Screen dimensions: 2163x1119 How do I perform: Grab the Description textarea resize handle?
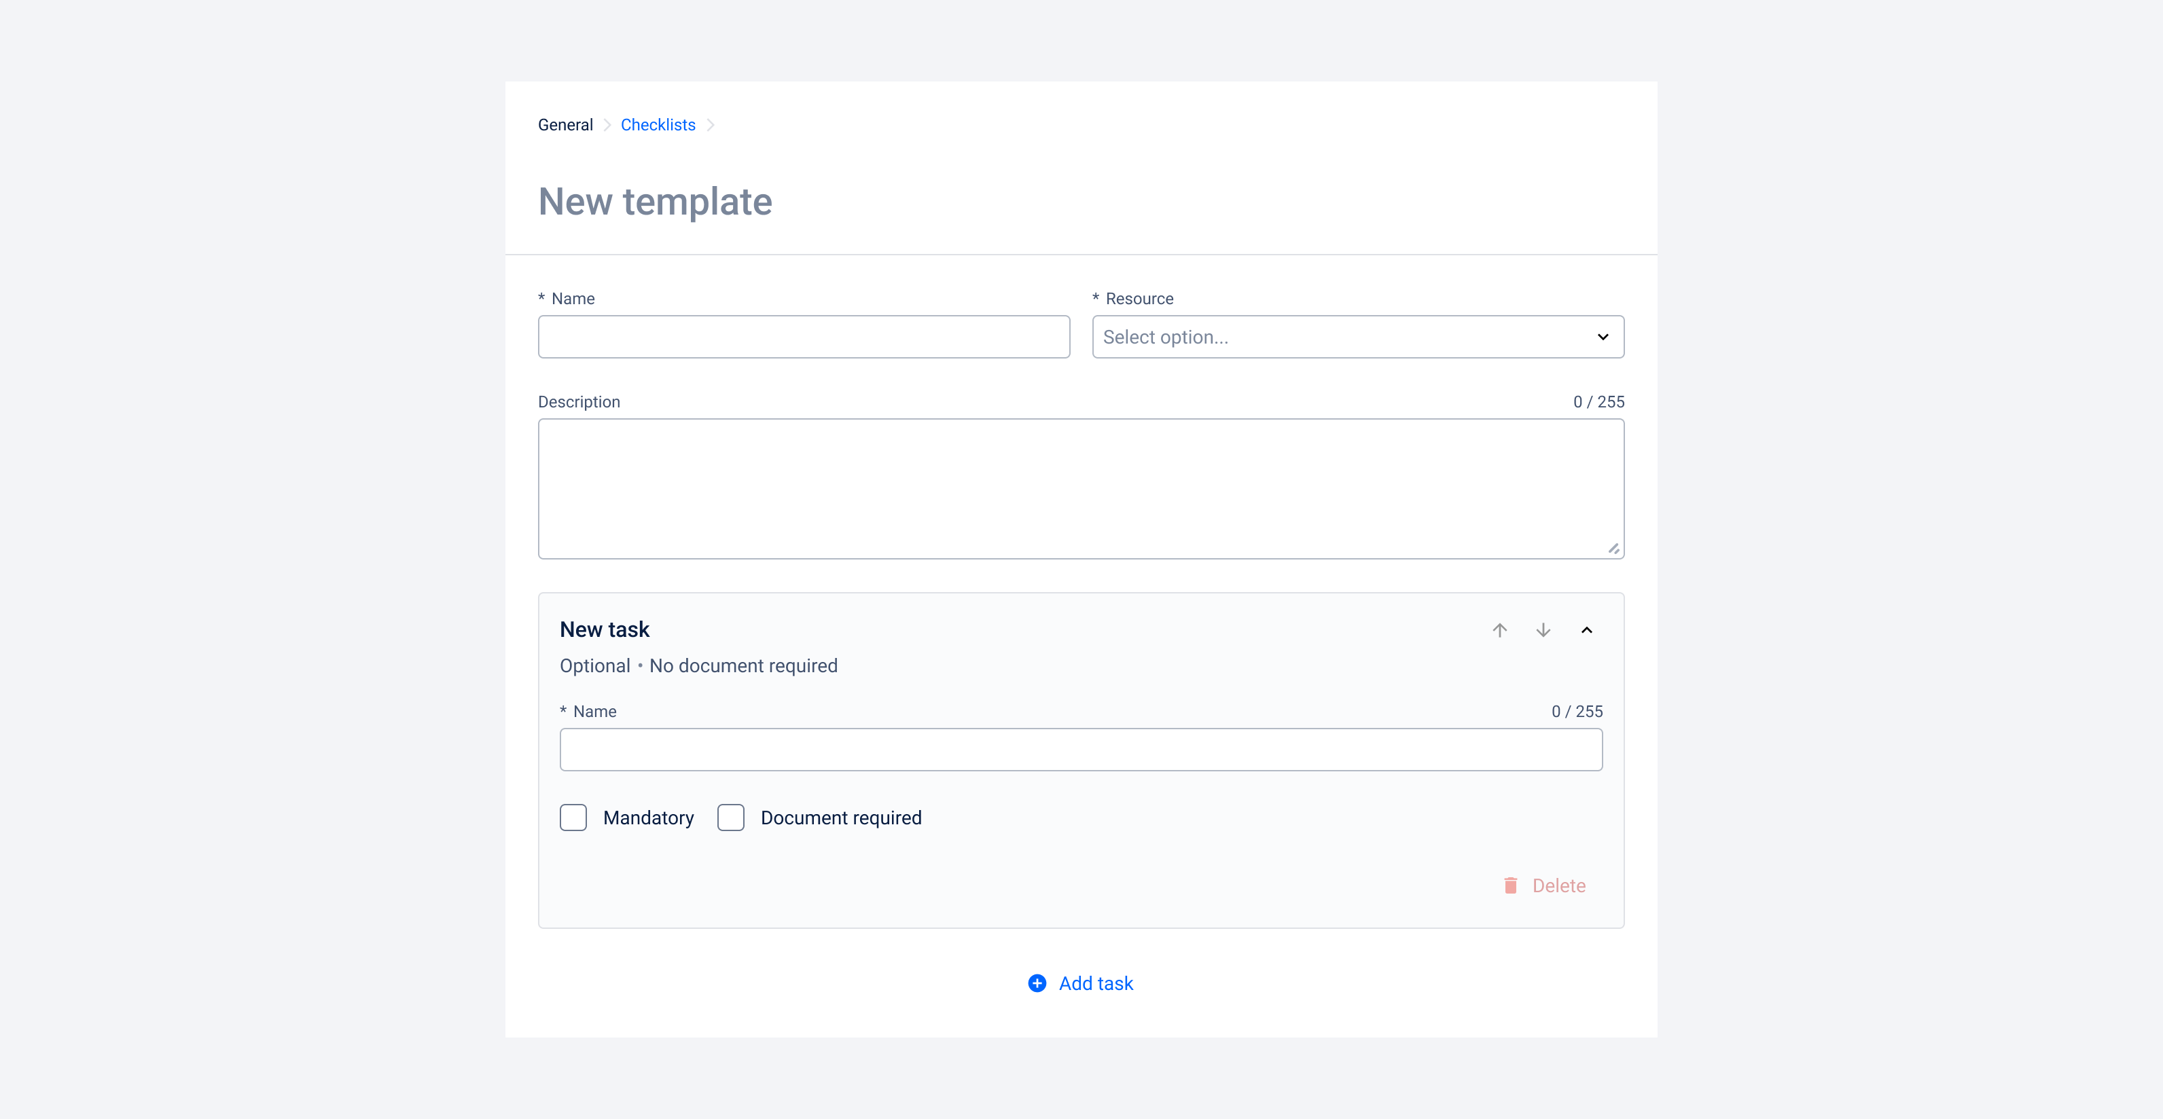(x=1614, y=549)
